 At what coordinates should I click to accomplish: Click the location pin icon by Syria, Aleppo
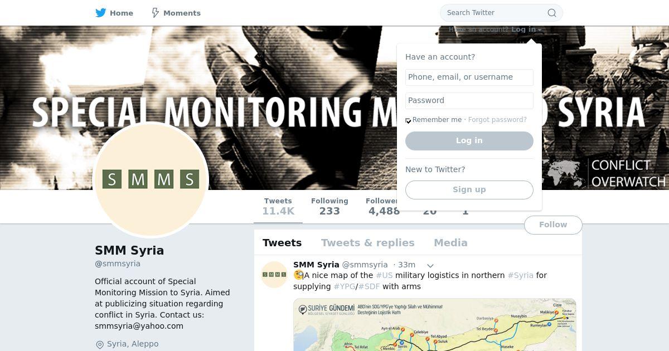click(x=100, y=344)
